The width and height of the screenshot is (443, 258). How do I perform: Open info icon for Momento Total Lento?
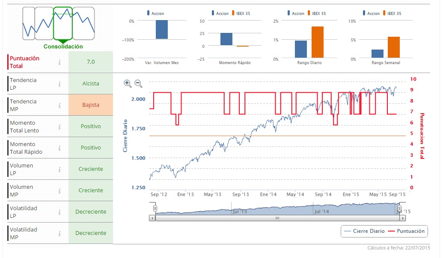click(x=59, y=127)
